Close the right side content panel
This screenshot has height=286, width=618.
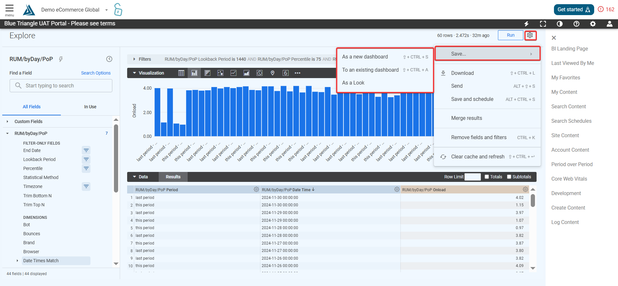pyautogui.click(x=554, y=38)
